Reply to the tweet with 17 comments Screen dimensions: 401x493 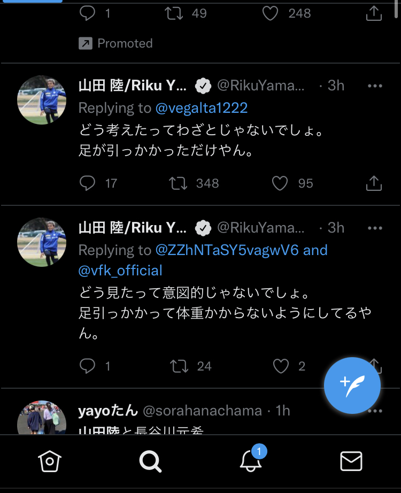87,183
